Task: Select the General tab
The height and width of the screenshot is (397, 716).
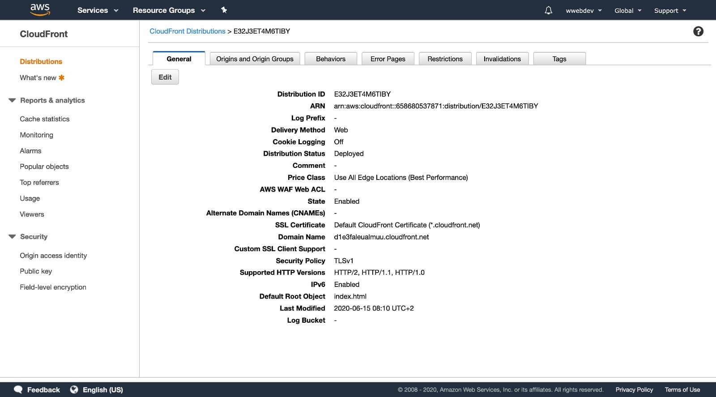Action: pos(179,59)
